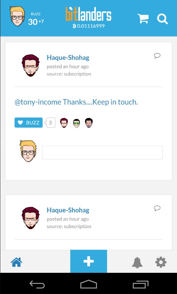Tap the plus button to create post
The image size is (177, 294).
(89, 261)
